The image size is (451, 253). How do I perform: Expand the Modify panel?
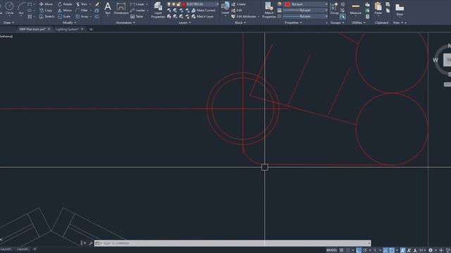pyautogui.click(x=69, y=22)
